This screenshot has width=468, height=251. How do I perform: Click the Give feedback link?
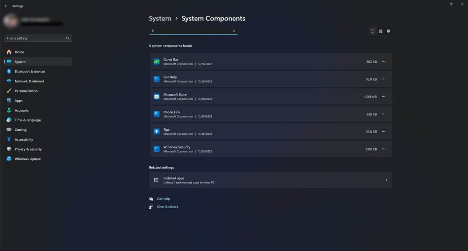click(x=168, y=207)
